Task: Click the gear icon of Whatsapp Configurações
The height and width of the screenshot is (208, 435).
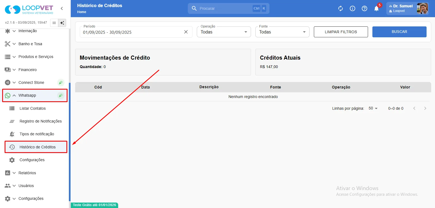Action: coord(12,160)
